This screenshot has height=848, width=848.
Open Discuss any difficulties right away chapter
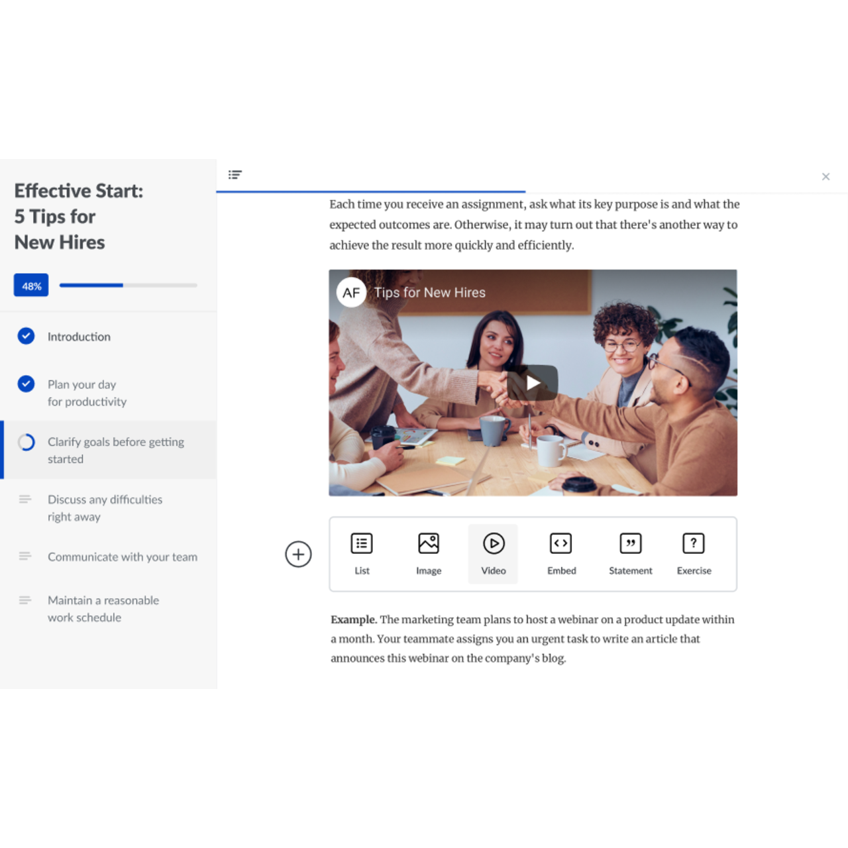(105, 508)
